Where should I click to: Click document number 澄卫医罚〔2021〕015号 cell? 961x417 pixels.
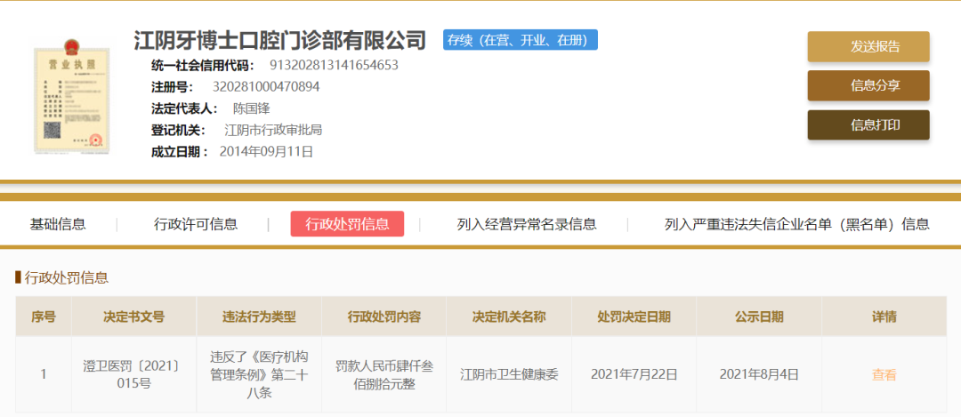point(133,374)
